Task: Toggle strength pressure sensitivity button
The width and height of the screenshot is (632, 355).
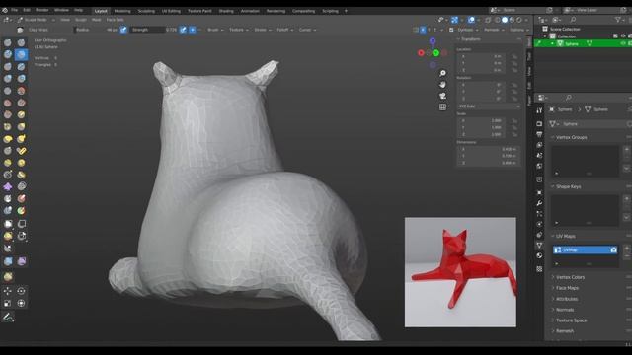Action: click(x=183, y=30)
